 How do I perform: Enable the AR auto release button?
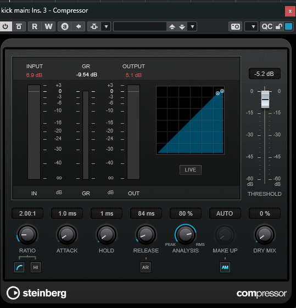pos(146,267)
